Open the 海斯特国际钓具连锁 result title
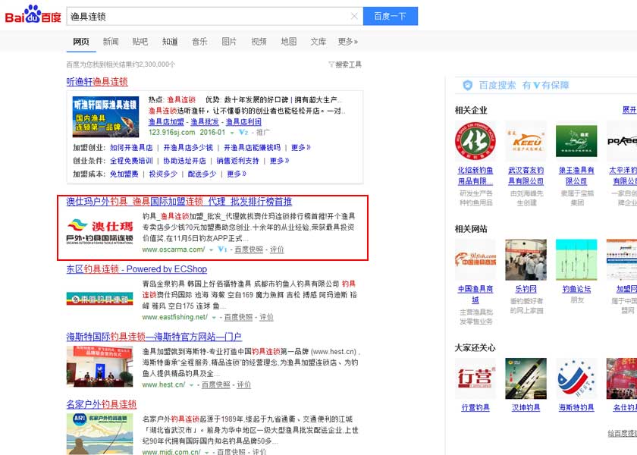 [154, 337]
